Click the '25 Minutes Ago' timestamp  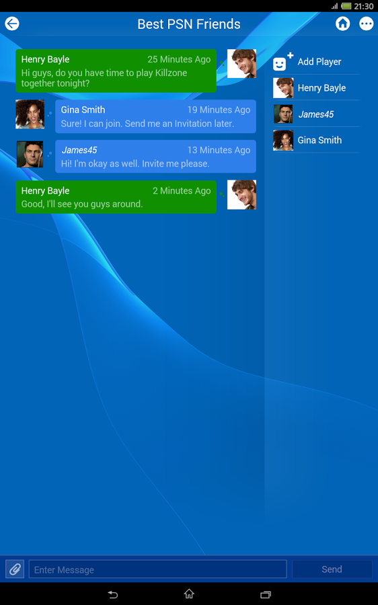coord(179,59)
